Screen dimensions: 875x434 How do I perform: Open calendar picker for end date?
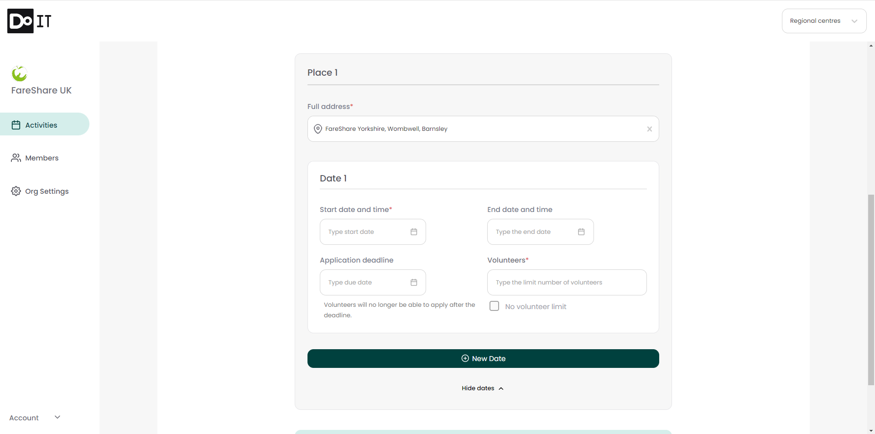[x=581, y=232]
